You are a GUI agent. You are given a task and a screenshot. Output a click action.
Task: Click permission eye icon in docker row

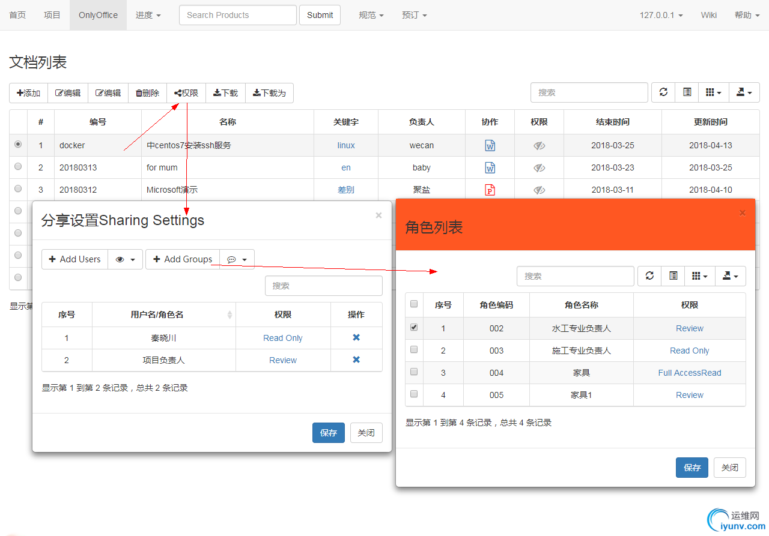click(540, 145)
